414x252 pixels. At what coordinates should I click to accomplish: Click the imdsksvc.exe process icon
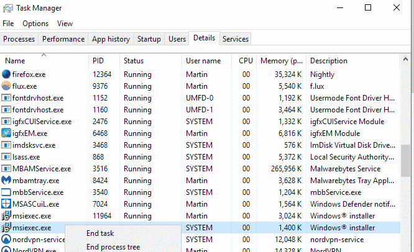pos(6,145)
